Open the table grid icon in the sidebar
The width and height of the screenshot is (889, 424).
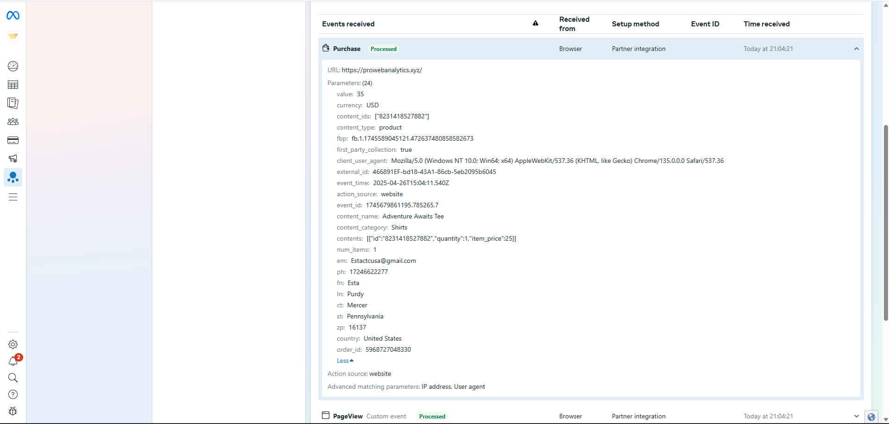click(x=13, y=85)
